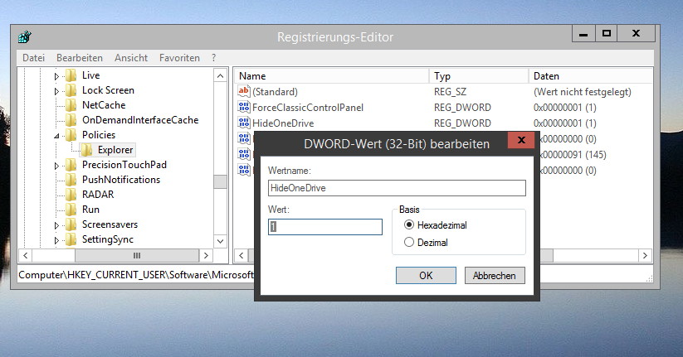Viewport: 683px width, 357px height.
Task: Close the DWORD edit dialog with the red X
Action: click(521, 140)
